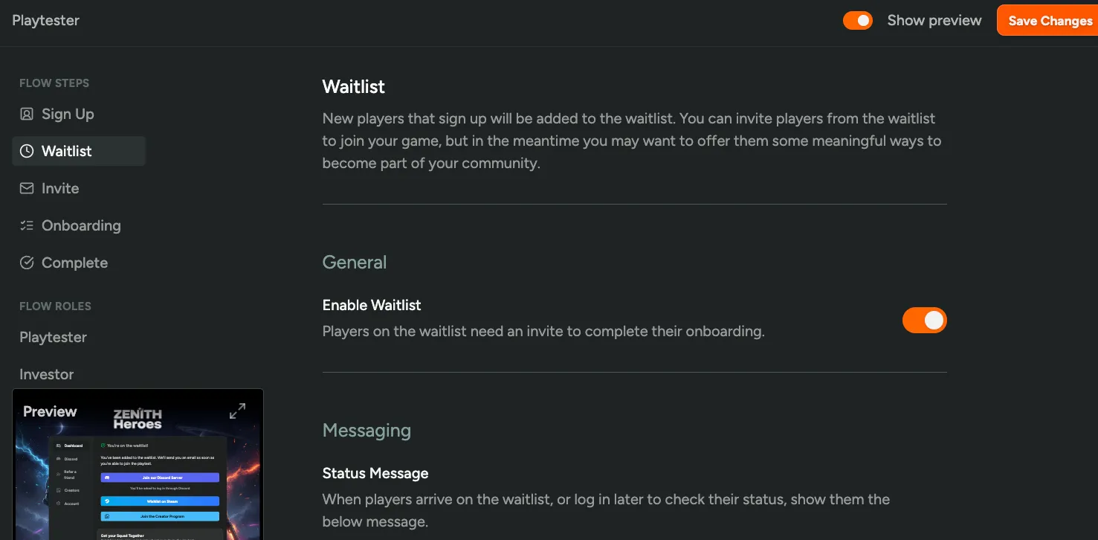Click the Discord logo inside the preview
The image size is (1098, 540).
click(x=107, y=478)
